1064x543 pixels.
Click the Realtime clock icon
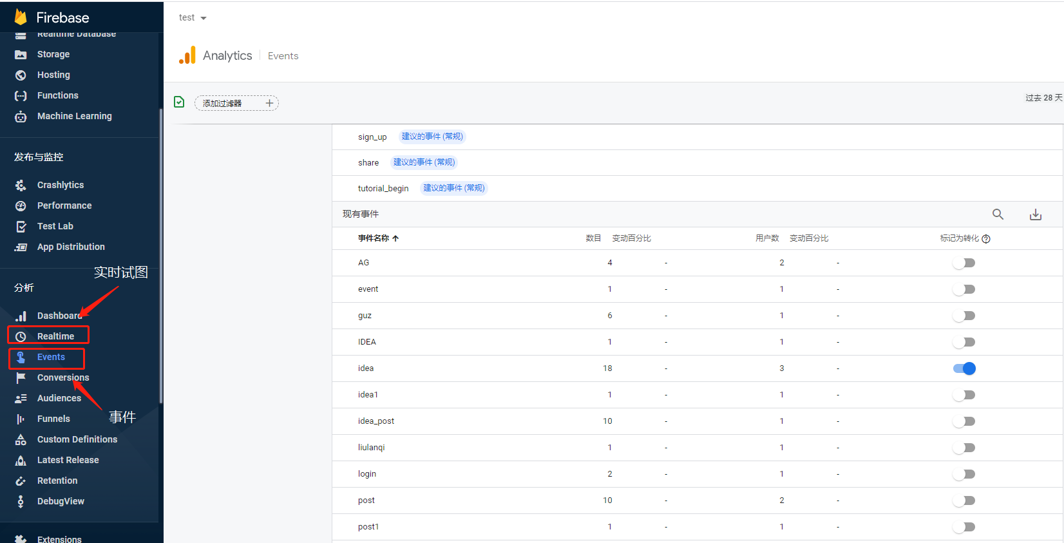(x=21, y=337)
